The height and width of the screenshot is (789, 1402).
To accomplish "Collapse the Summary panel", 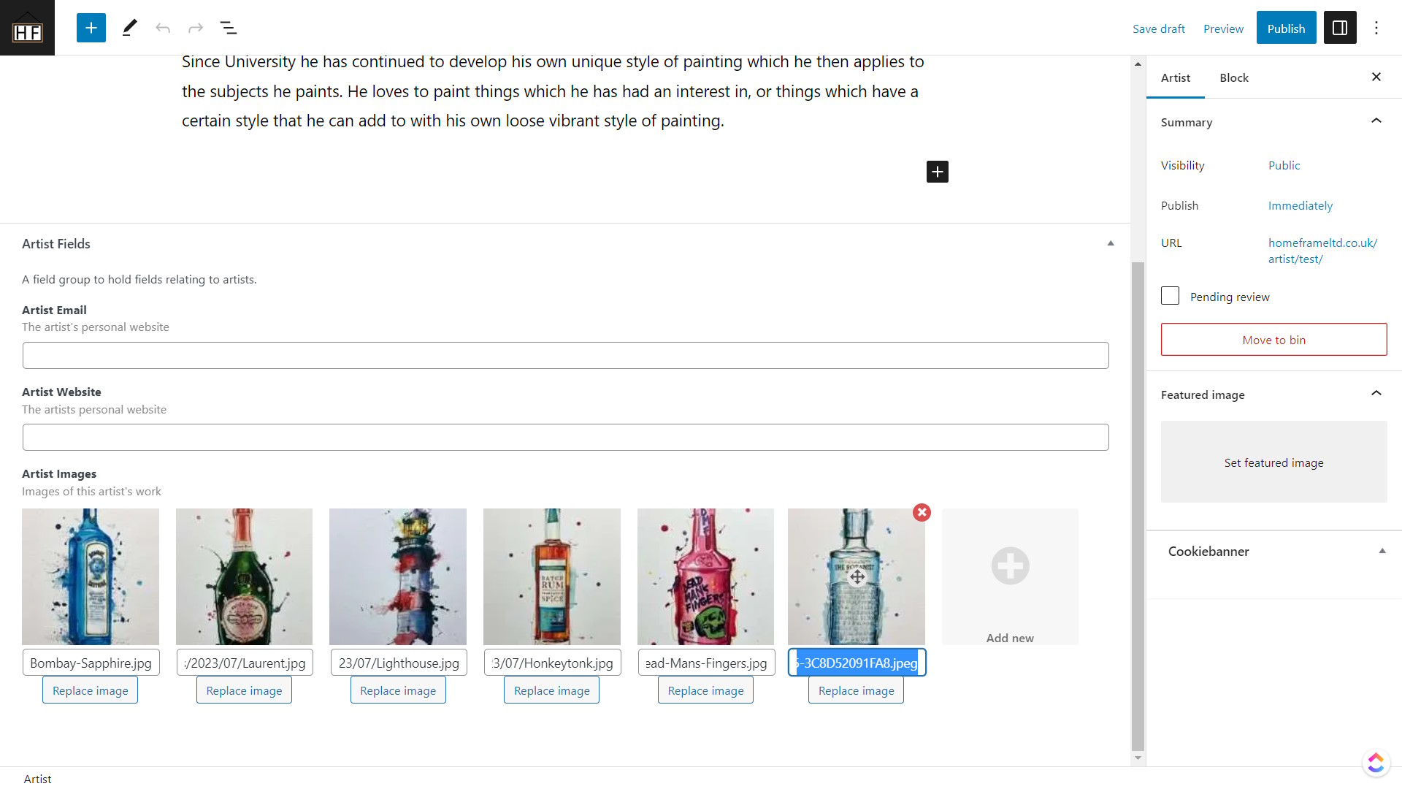I will (x=1376, y=121).
